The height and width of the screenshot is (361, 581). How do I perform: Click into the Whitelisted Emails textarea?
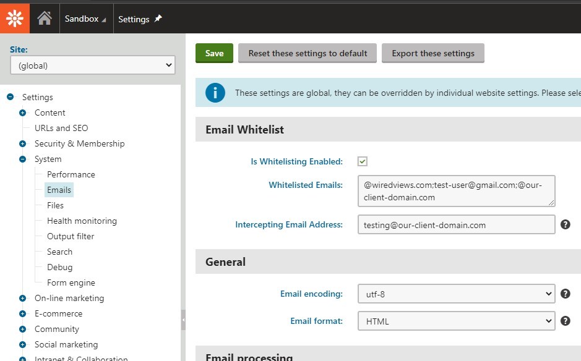click(x=456, y=191)
